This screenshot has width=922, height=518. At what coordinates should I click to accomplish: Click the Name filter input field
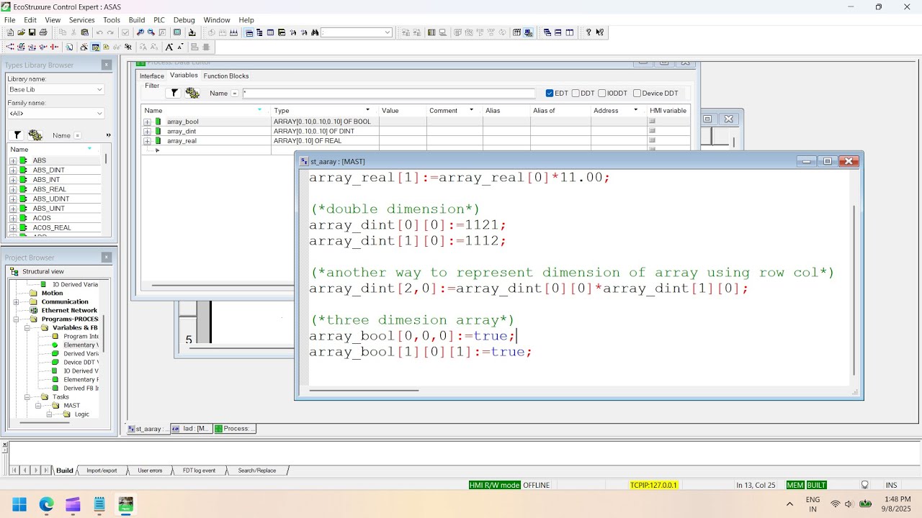coord(389,94)
